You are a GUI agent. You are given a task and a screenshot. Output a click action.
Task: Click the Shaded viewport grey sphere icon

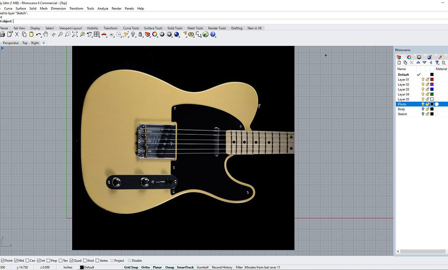click(162, 34)
